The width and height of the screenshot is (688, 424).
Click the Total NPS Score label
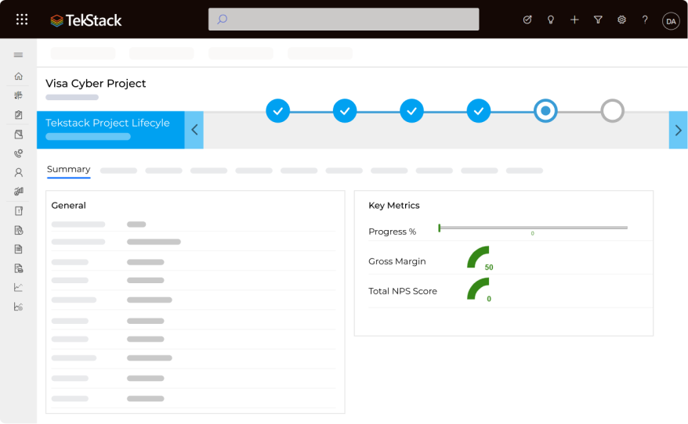403,291
